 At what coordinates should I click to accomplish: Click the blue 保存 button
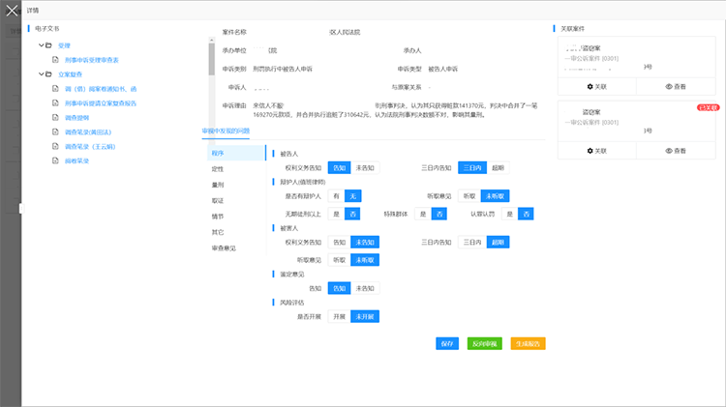click(446, 343)
